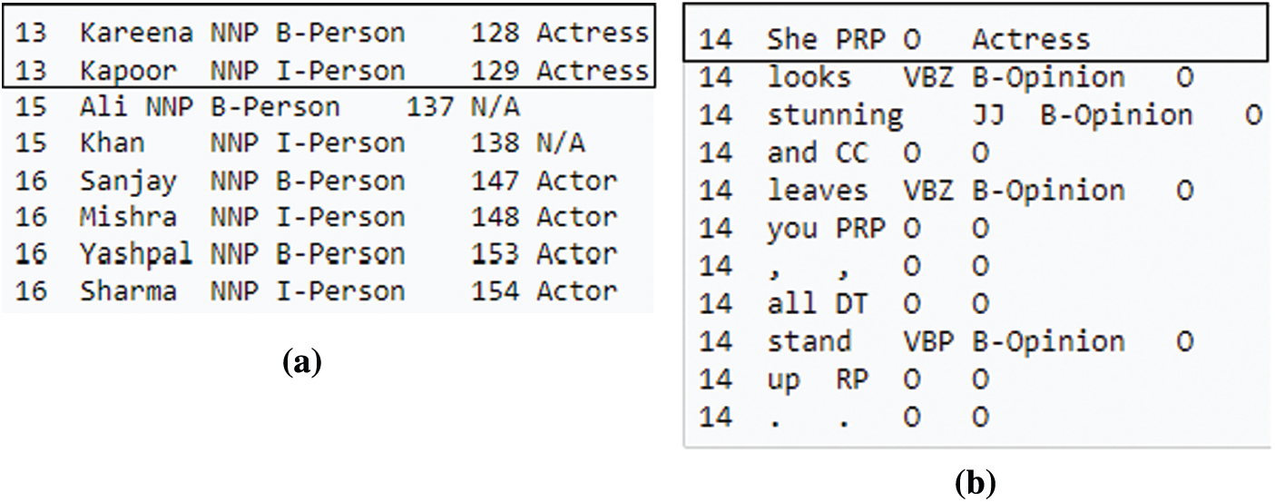Click the Actress label beside She PRP
1275x502 pixels.
point(1031,39)
